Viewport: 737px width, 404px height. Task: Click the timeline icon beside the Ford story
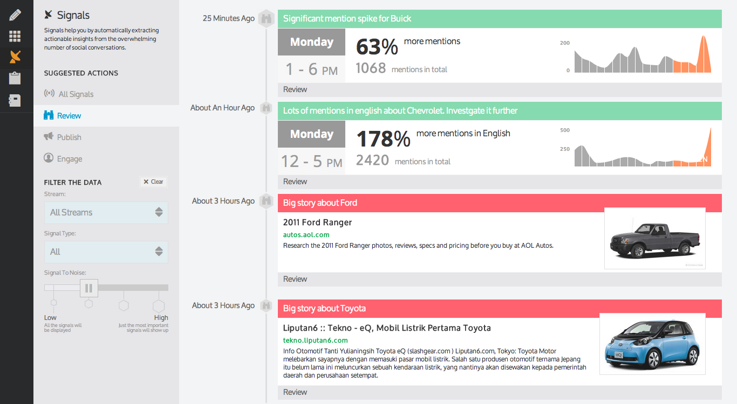click(266, 201)
